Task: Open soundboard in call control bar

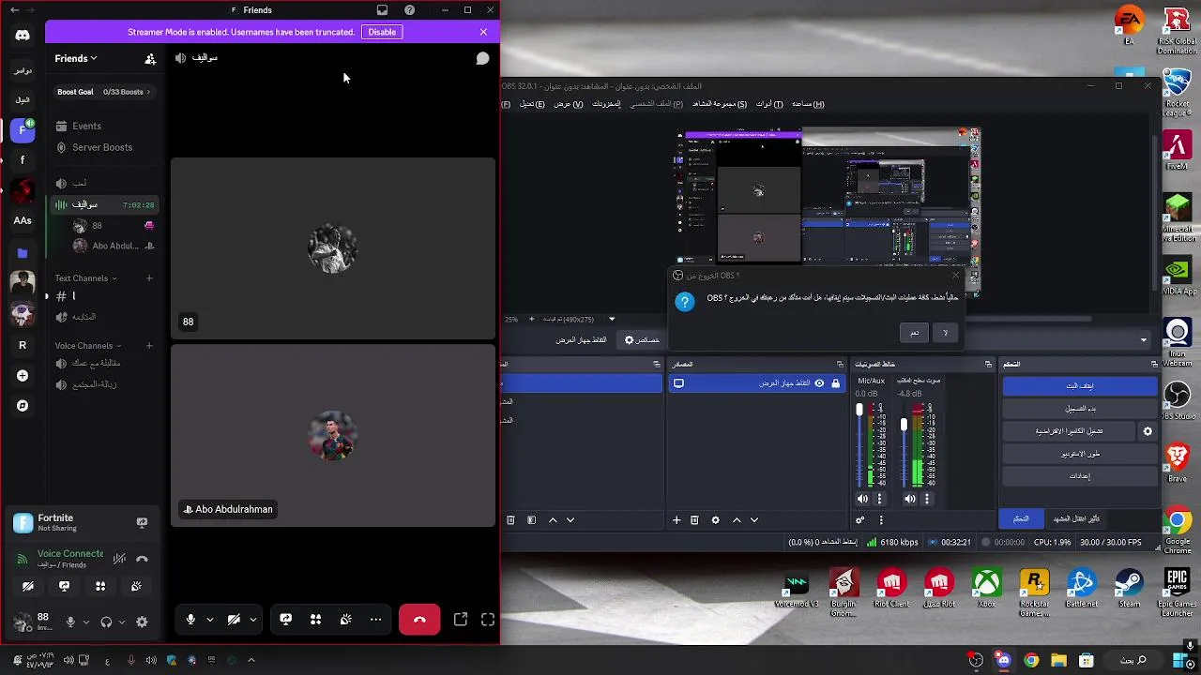Action: 346,620
